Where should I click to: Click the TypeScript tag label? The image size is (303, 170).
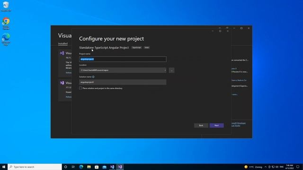coord(137,48)
